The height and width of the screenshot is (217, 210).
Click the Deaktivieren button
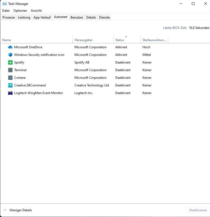[198, 210]
